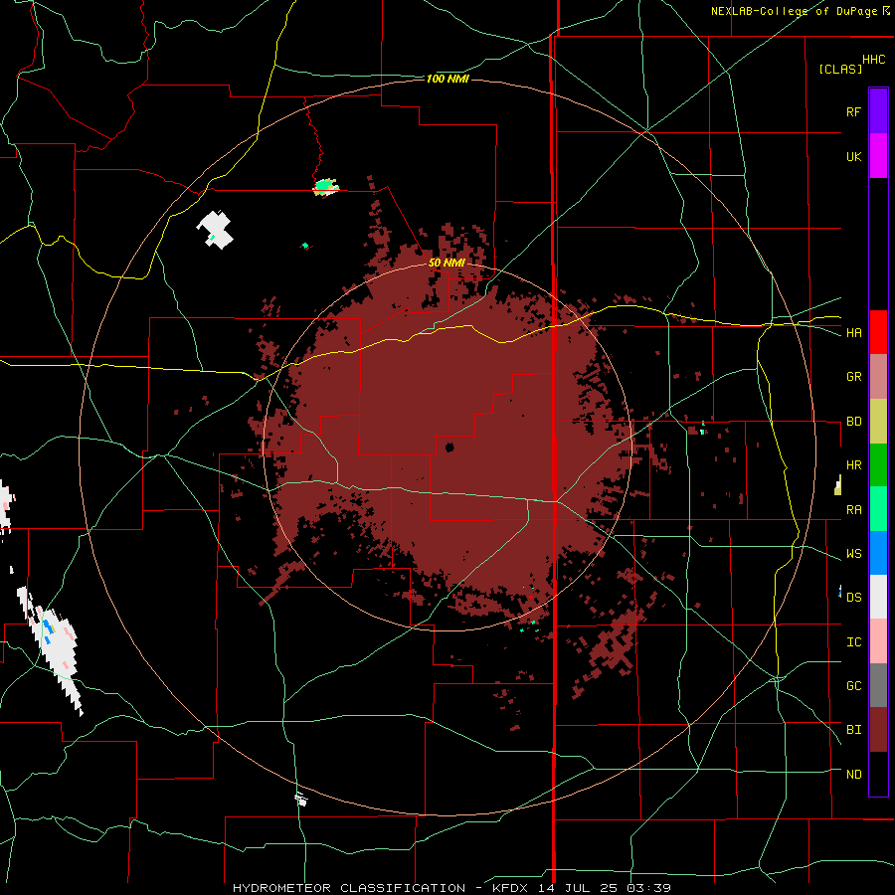
Task: Click the ND black legend swatch
Action: [878, 774]
